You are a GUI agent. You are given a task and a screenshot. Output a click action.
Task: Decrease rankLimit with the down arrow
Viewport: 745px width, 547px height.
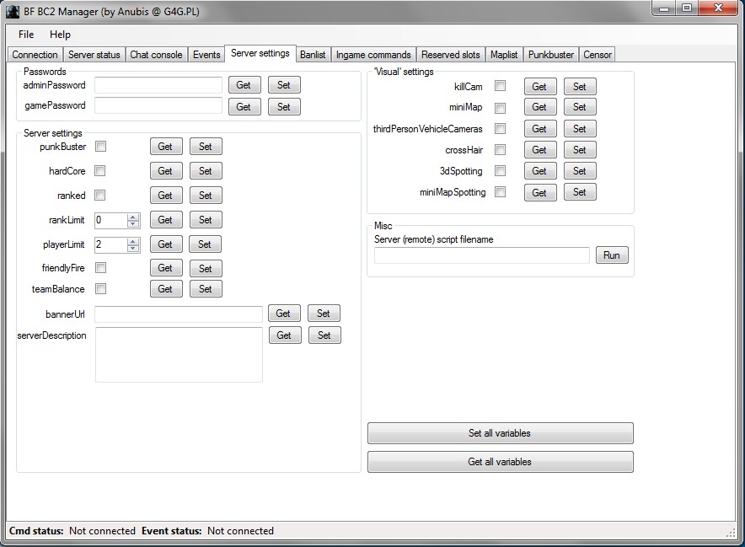click(133, 224)
